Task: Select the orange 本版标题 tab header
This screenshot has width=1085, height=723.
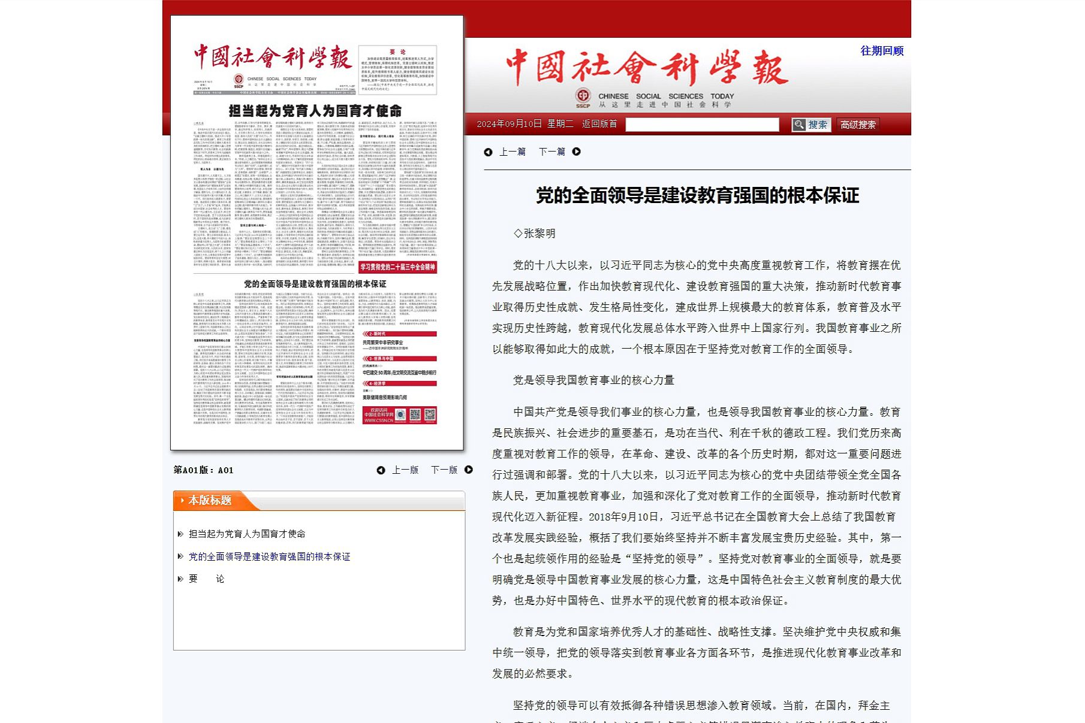Action: point(210,500)
